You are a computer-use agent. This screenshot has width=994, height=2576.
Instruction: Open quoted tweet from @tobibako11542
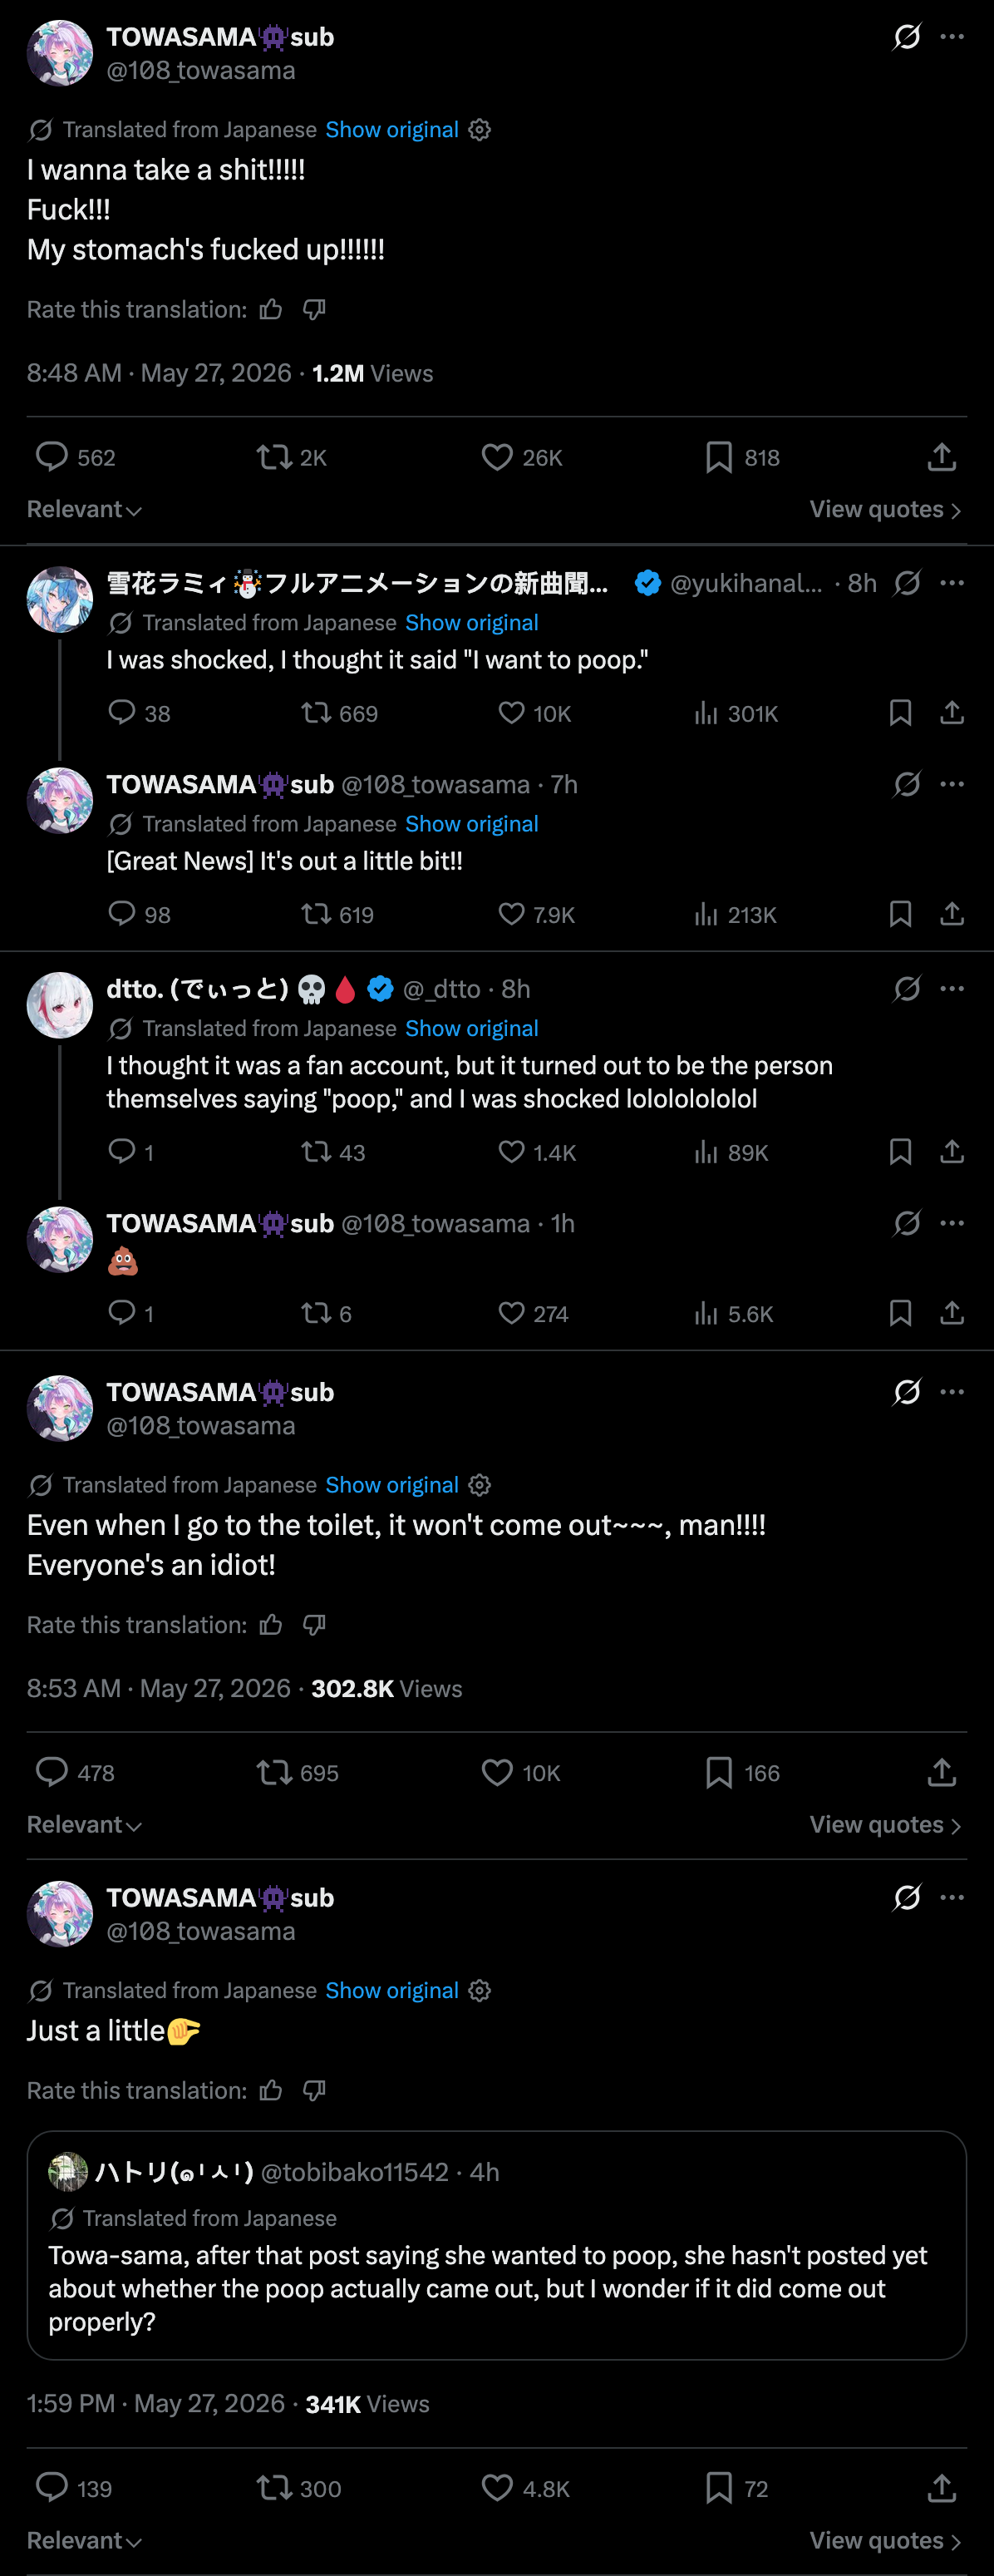(x=497, y=2245)
